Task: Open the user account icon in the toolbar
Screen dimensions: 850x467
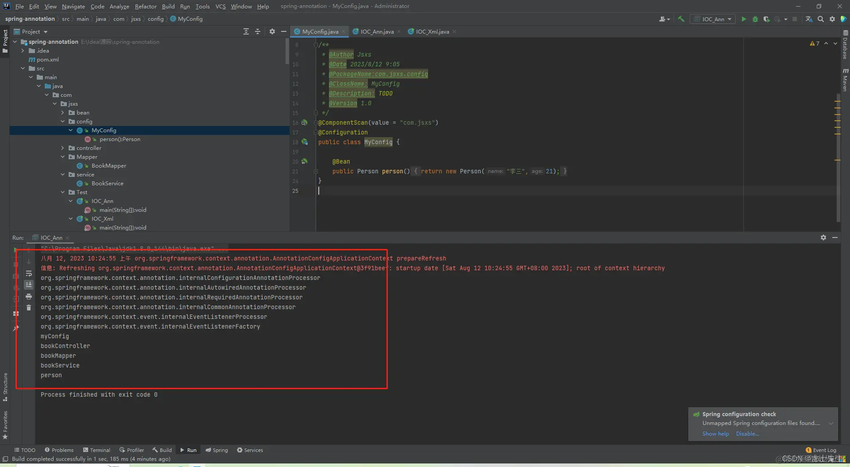Action: (x=664, y=19)
